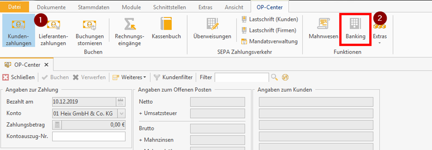Open calendar picker for Bezahlt am
Image resolution: width=432 pixels, height=150 pixels.
click(121, 102)
